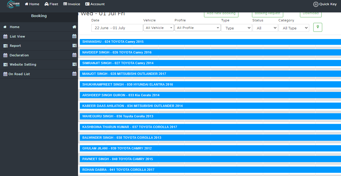
Task: Select booking ROHAN DABRA - 041 TOYOTA COROLLA
Action: coord(210,170)
